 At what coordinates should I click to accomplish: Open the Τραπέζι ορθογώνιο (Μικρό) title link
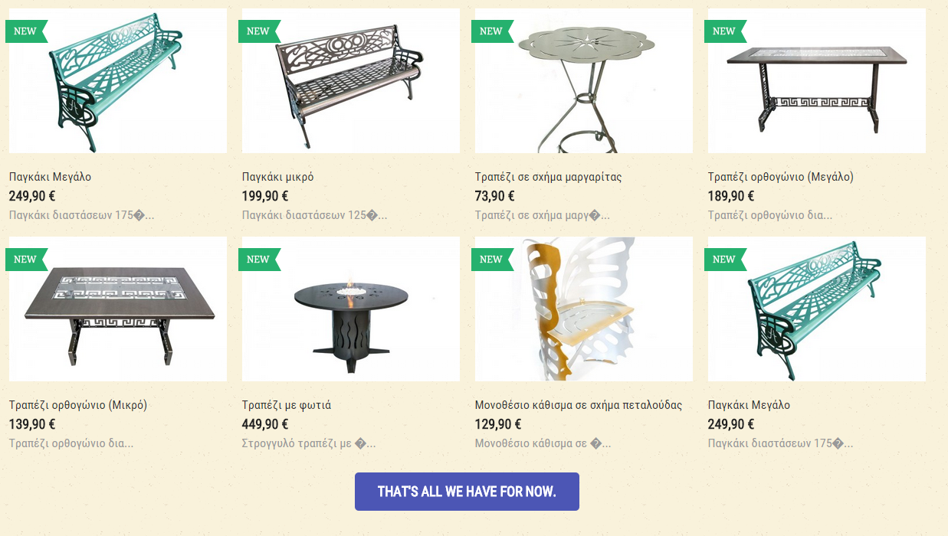point(78,405)
